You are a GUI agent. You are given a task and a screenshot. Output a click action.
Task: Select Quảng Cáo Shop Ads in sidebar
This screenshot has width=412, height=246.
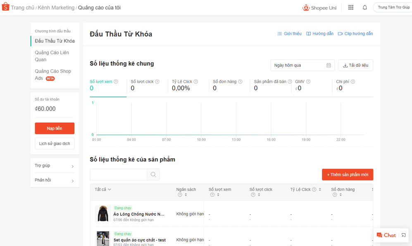coord(53,75)
